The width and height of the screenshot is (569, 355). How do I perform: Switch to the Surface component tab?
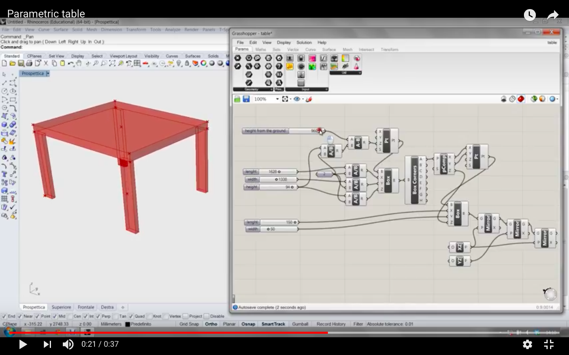click(329, 49)
